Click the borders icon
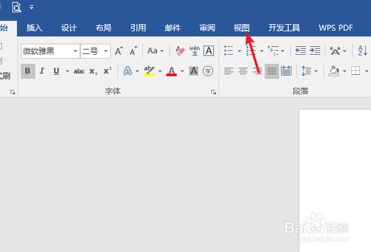The width and height of the screenshot is (371, 252). coord(355,71)
